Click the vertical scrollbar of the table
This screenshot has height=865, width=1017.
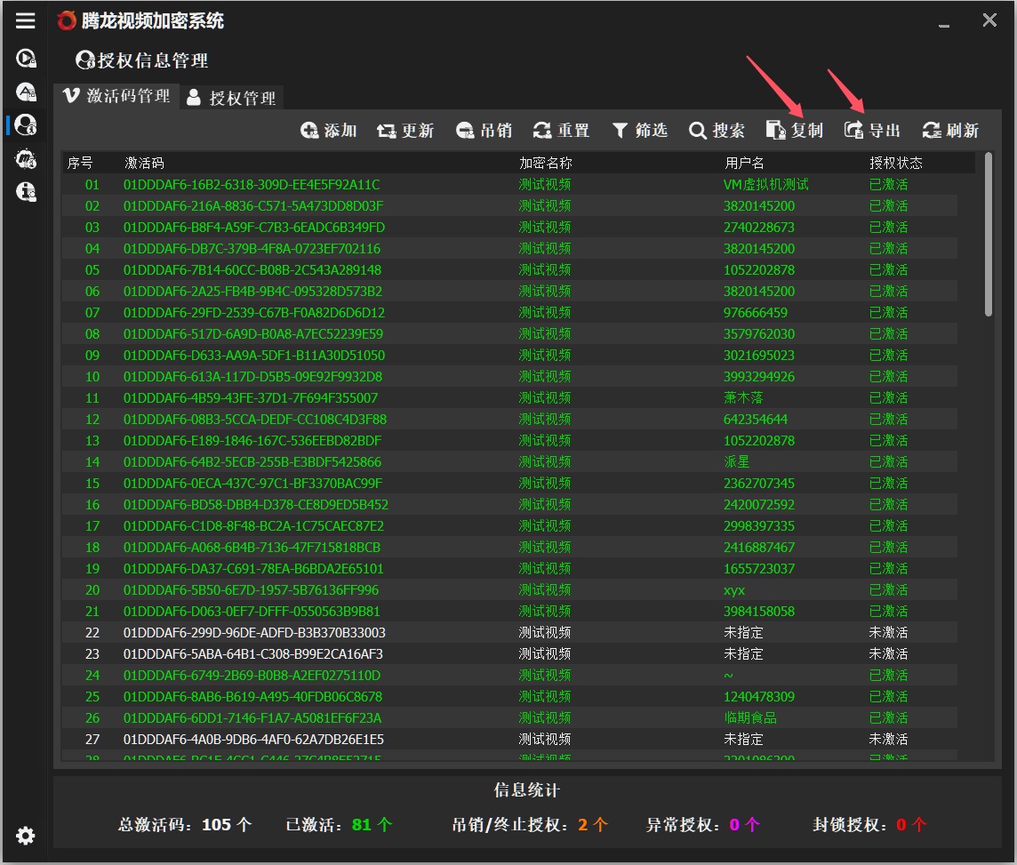point(988,235)
